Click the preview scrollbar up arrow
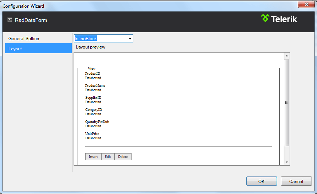 287,56
